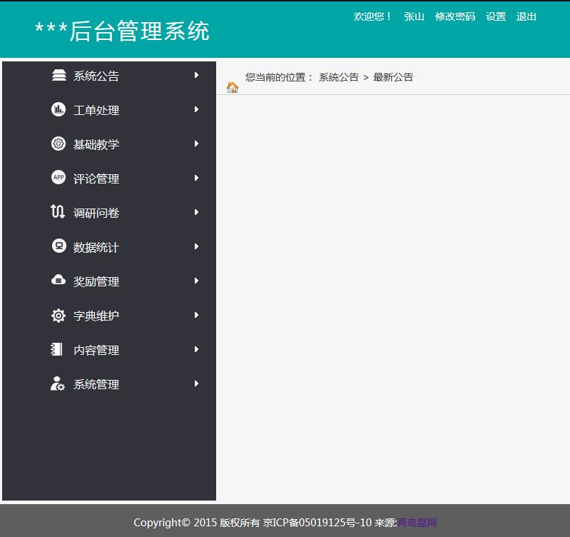Expand the 调研问卷 submenu arrow
This screenshot has height=537, width=570.
coord(196,212)
